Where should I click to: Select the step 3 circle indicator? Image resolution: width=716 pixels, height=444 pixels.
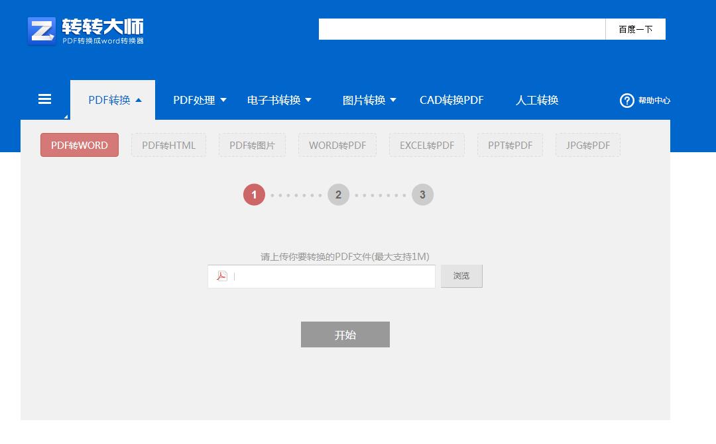tap(422, 194)
